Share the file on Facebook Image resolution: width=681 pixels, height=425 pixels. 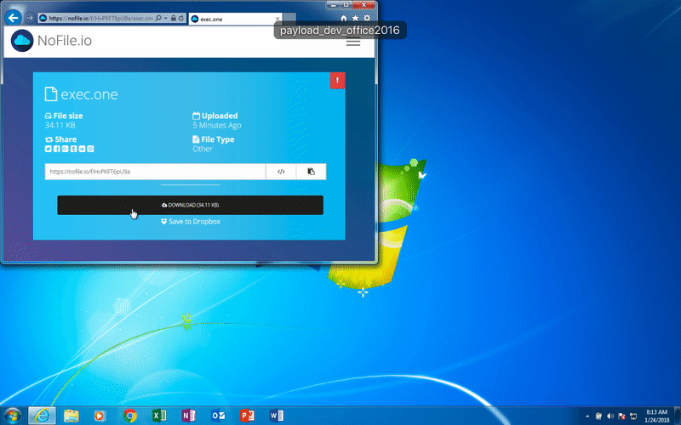pos(56,149)
